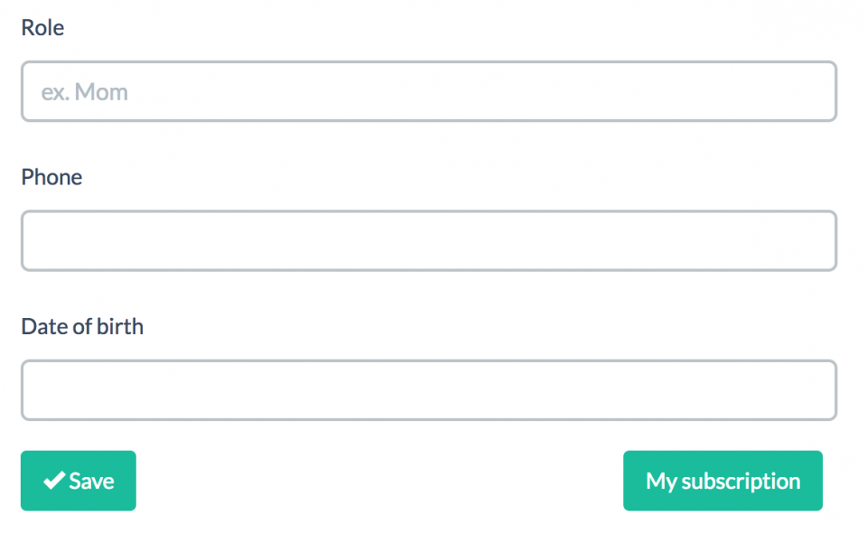
Task: Click the Save button
Action: pos(79,481)
